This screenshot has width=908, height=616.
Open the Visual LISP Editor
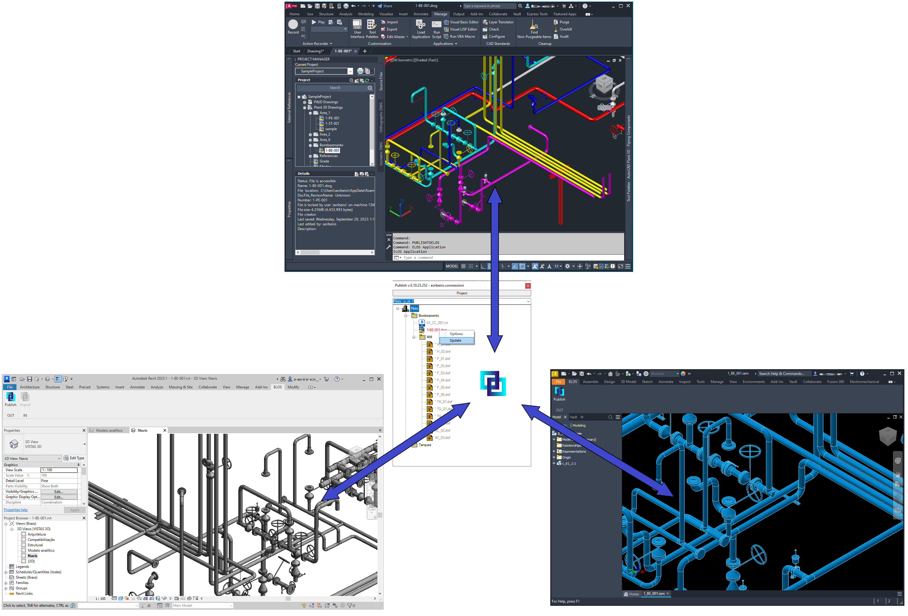(x=460, y=29)
